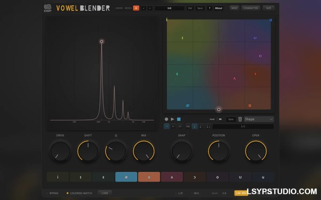Click the Save preset button
Viewport: 321px width, 200px height.
click(200, 8)
